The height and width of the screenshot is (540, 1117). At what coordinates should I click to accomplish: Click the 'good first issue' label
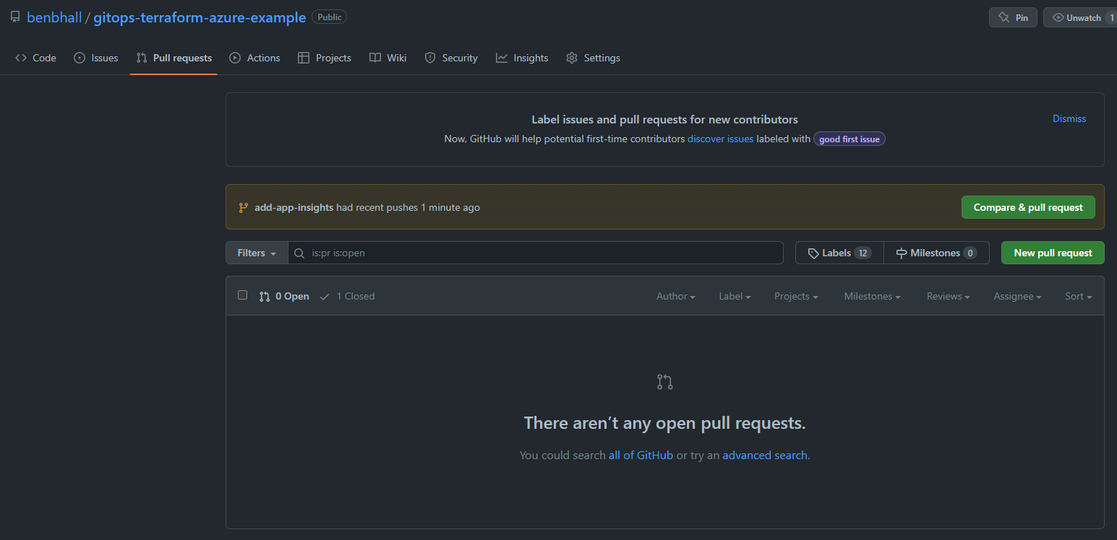click(849, 139)
